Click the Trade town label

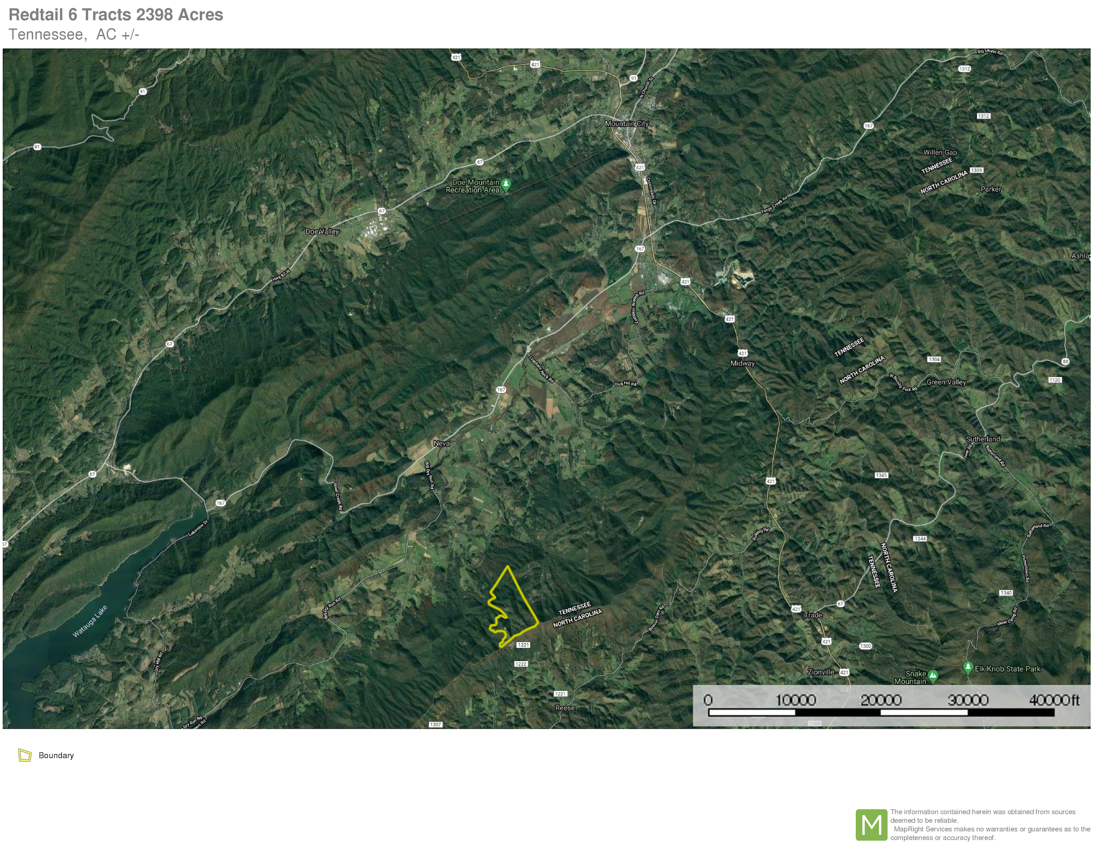813,615
